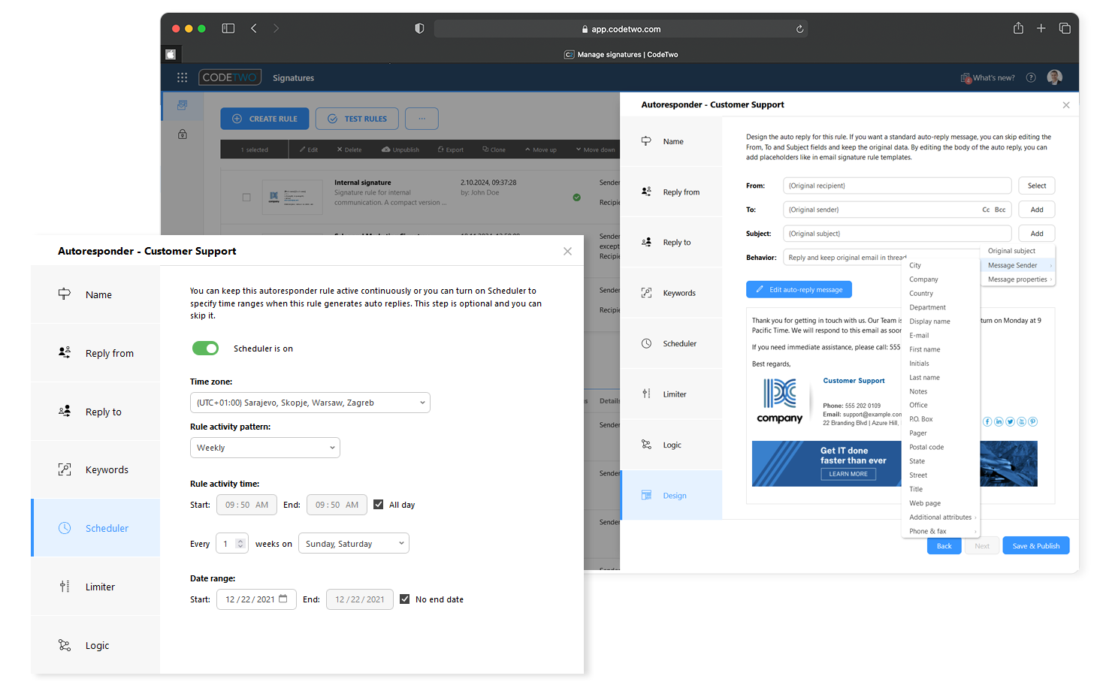The image size is (1097, 691).
Task: Turn off the Scheduler is on switch
Action: click(x=205, y=349)
